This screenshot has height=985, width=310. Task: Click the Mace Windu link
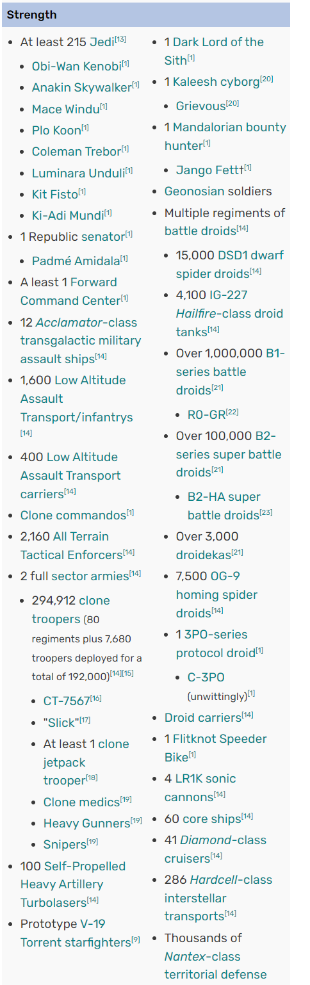[x=66, y=109]
